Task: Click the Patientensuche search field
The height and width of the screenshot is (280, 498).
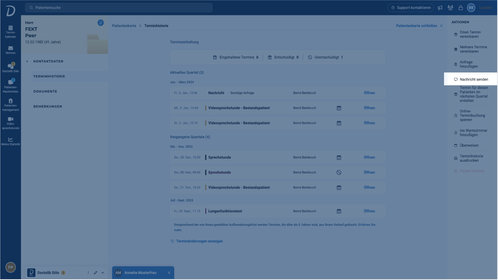Action: (119, 8)
